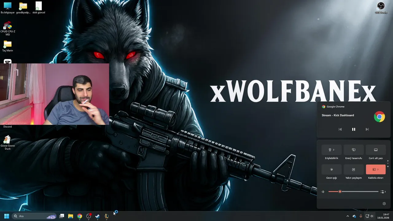This screenshot has width=393, height=221.
Task: Toggle Gece ışığı night light
Action: (331, 169)
